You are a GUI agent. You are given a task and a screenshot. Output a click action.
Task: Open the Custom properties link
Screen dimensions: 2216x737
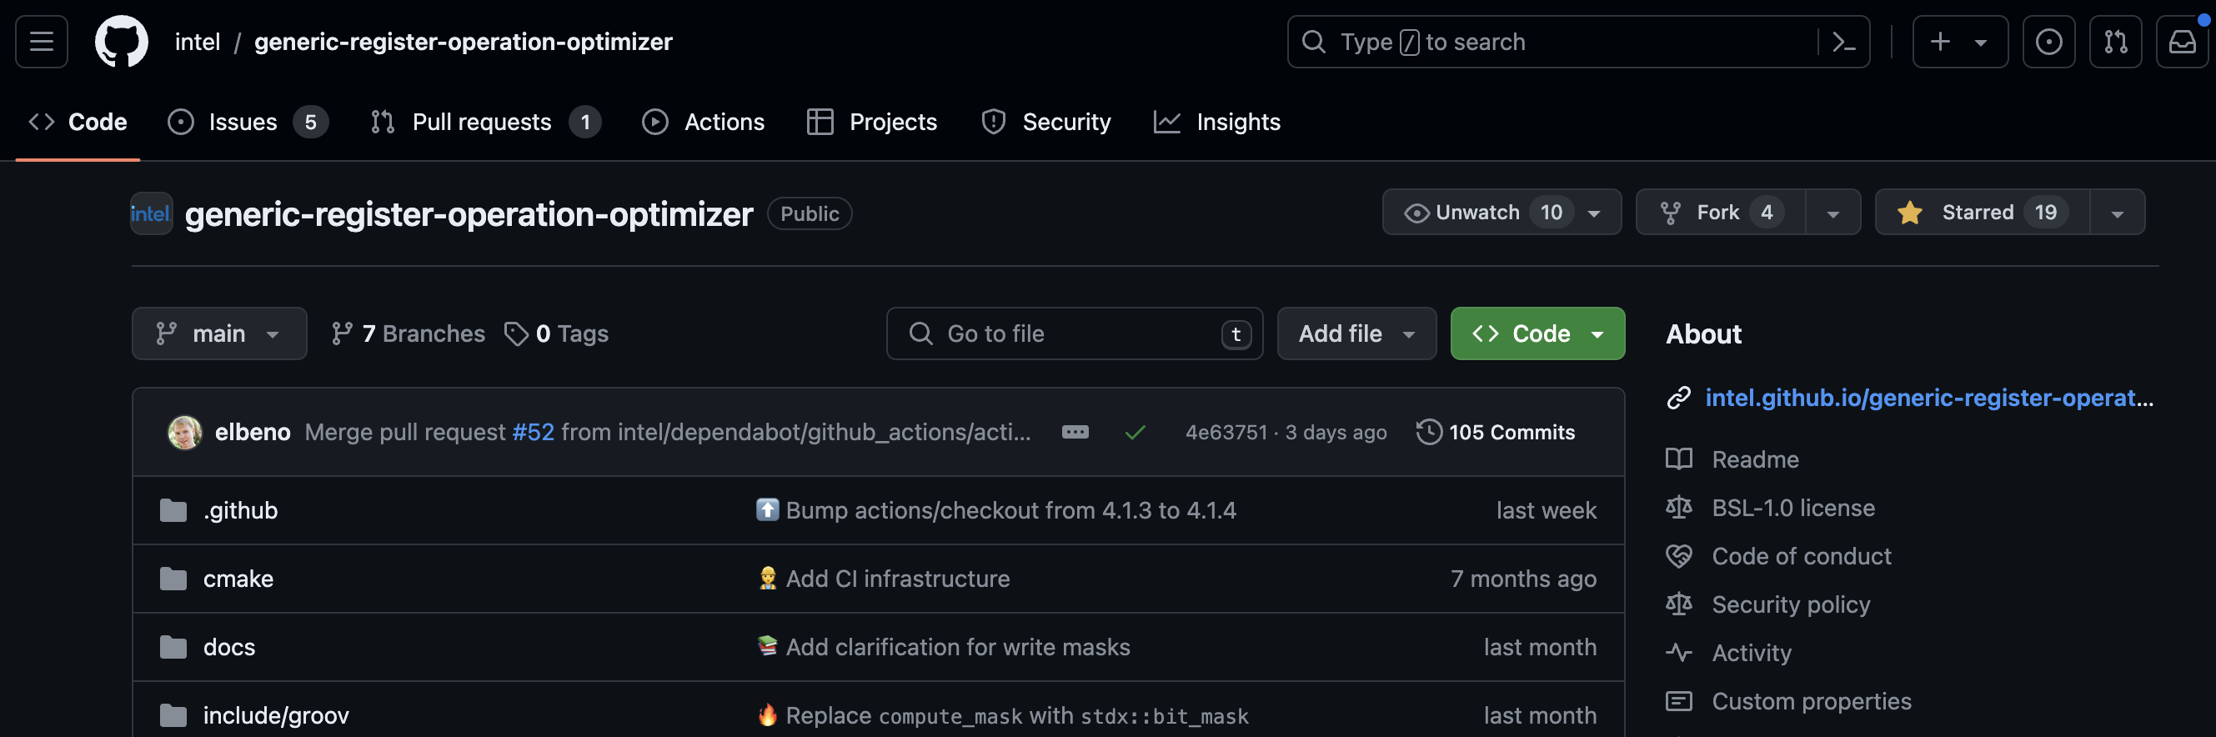[x=1812, y=701]
